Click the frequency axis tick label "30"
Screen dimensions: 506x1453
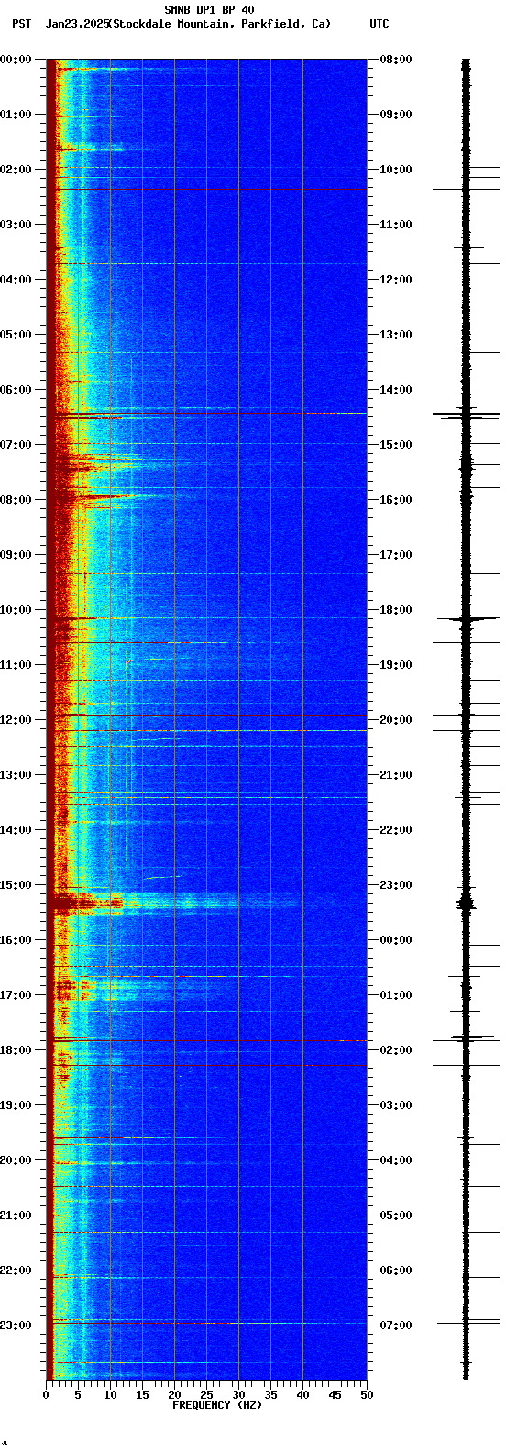click(x=238, y=1394)
